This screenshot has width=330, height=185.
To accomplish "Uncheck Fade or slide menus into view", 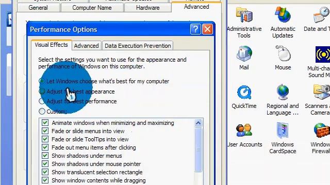I will pos(45,131).
